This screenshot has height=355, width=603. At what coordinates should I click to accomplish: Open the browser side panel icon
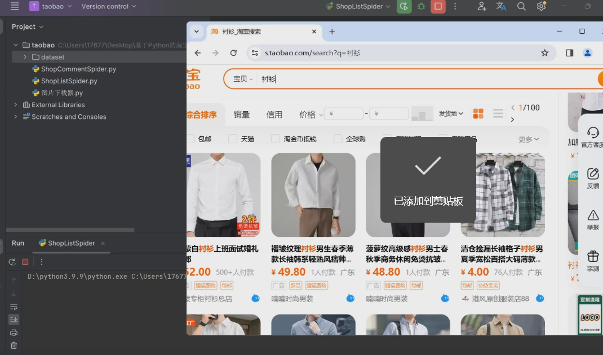click(570, 53)
